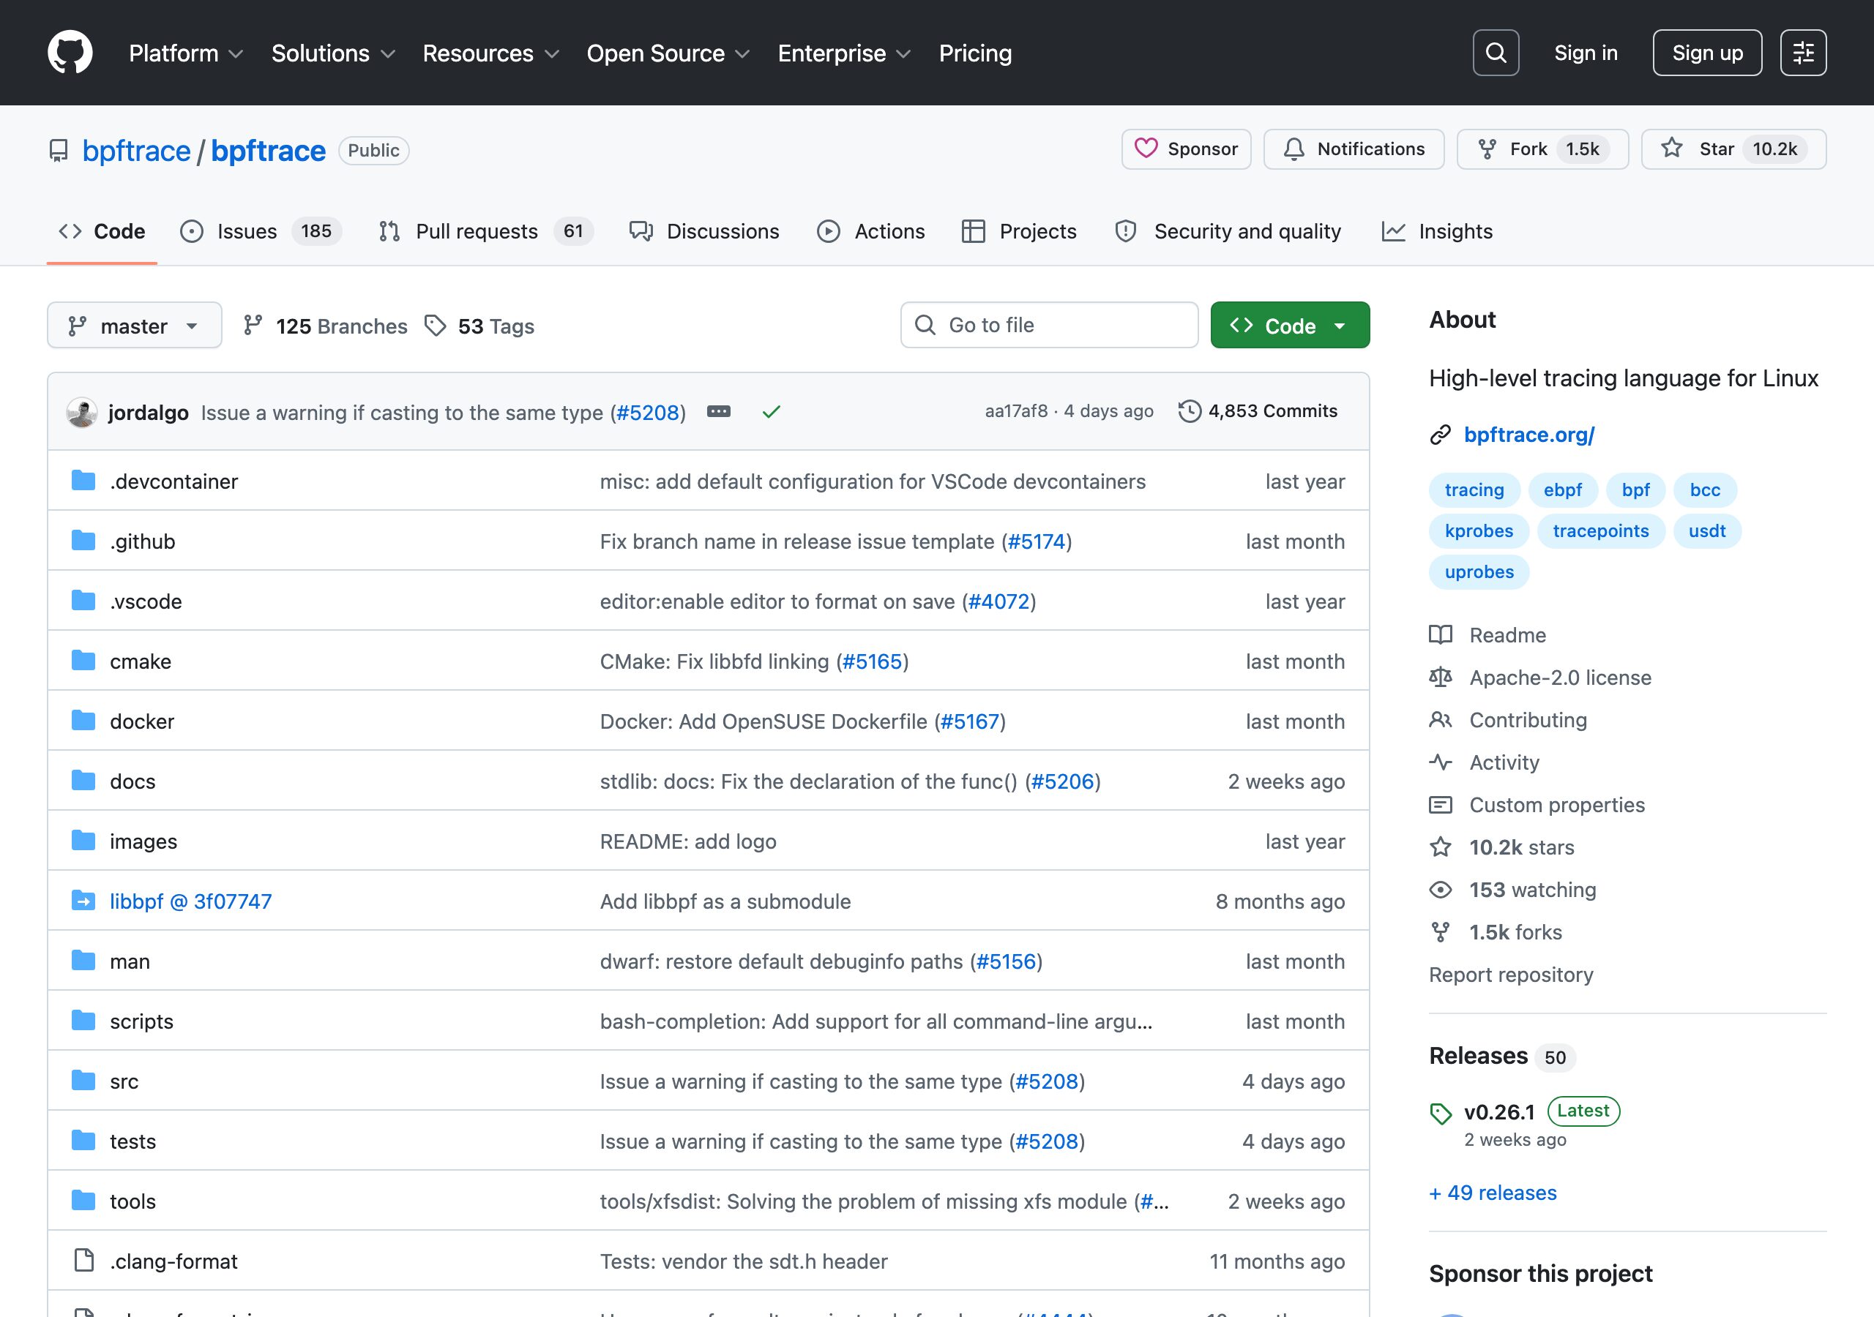The height and width of the screenshot is (1317, 1874).
Task: Click the link icon beside bpftrace.org
Action: tap(1441, 435)
